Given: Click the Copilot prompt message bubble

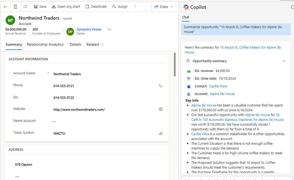Looking at the screenshot, I should tap(236, 29).
